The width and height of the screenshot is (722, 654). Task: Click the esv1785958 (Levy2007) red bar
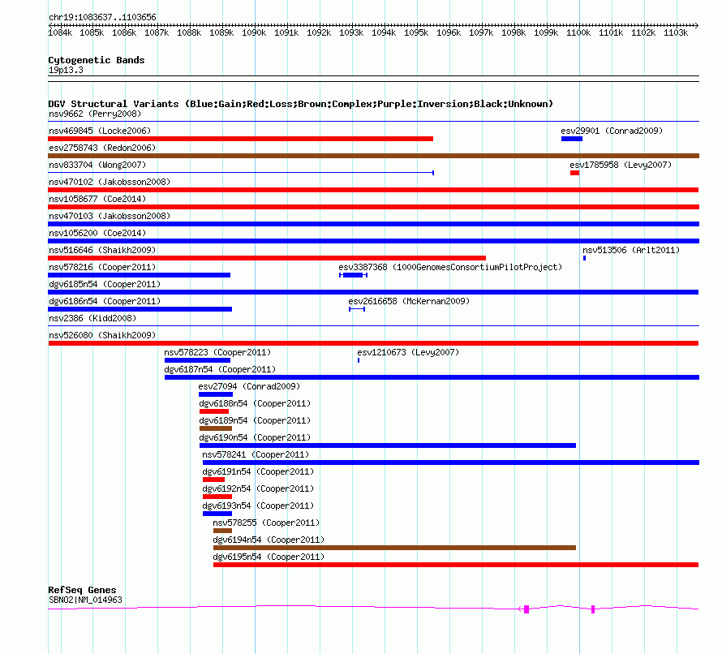(574, 173)
